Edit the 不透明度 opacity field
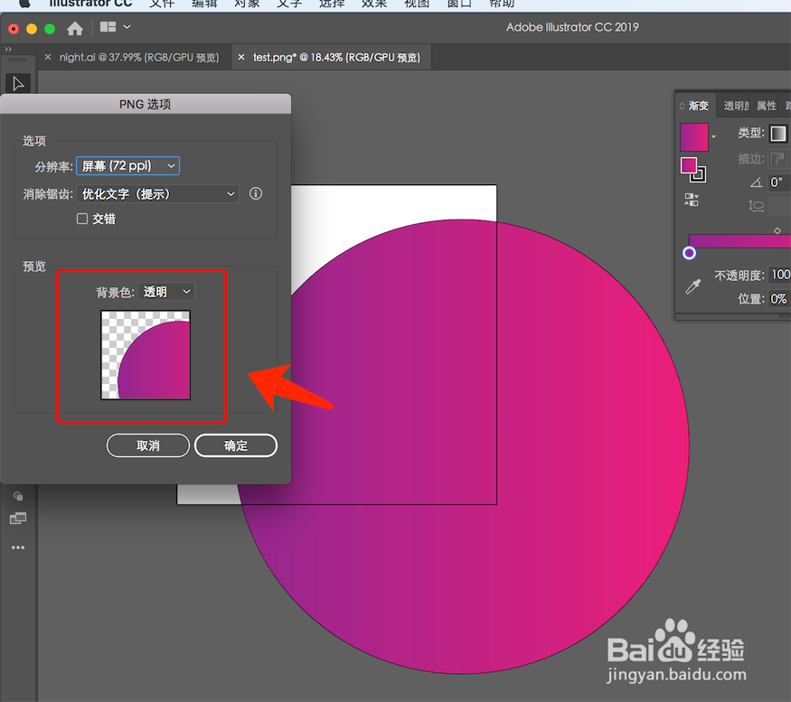This screenshot has width=791, height=702. [x=779, y=275]
